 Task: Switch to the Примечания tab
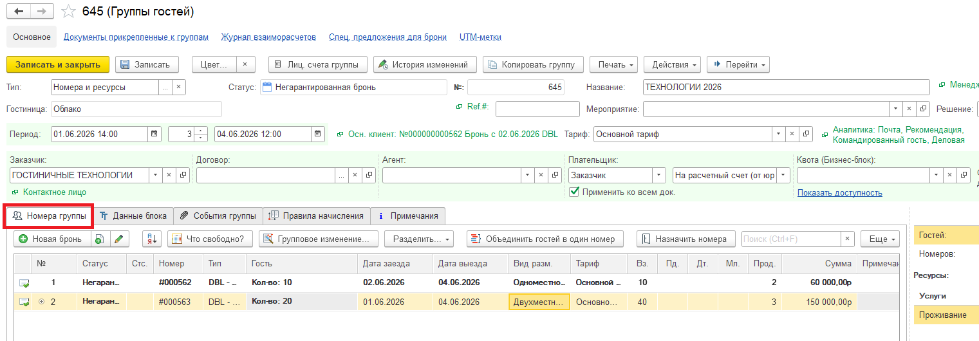coord(408,216)
